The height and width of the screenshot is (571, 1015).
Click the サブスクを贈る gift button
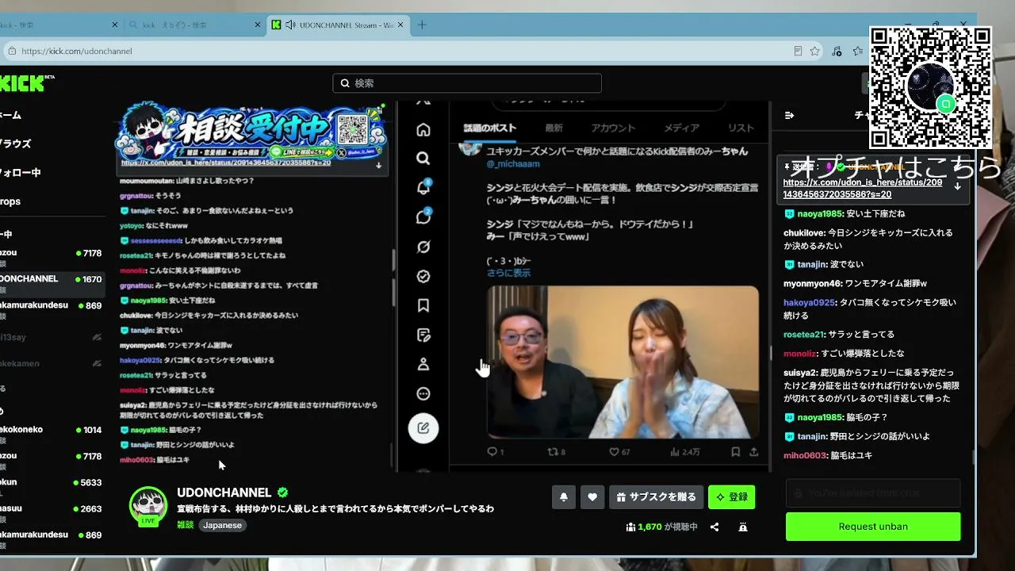656,497
